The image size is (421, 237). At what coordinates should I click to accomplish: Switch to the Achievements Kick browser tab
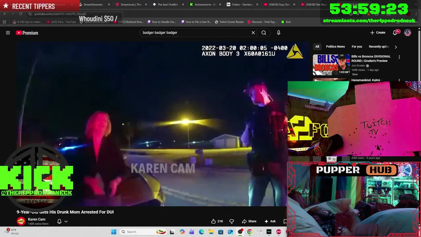coord(205,5)
